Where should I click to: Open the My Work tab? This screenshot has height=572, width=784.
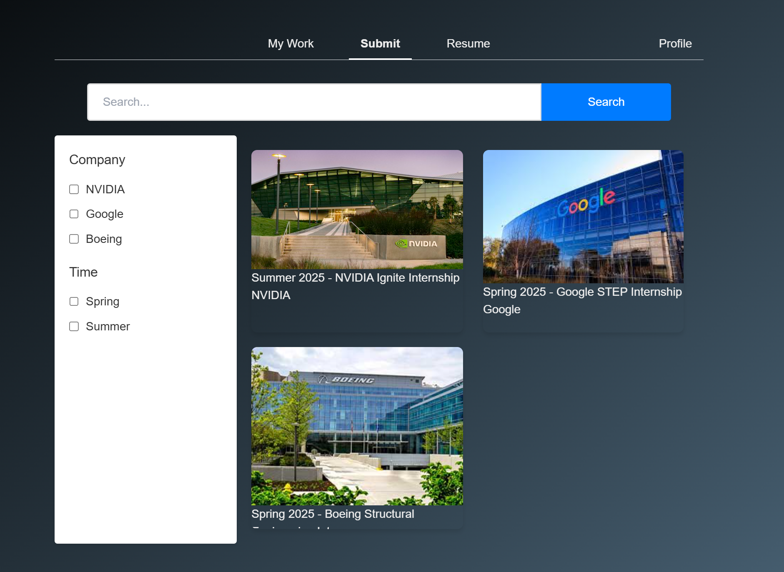[291, 43]
